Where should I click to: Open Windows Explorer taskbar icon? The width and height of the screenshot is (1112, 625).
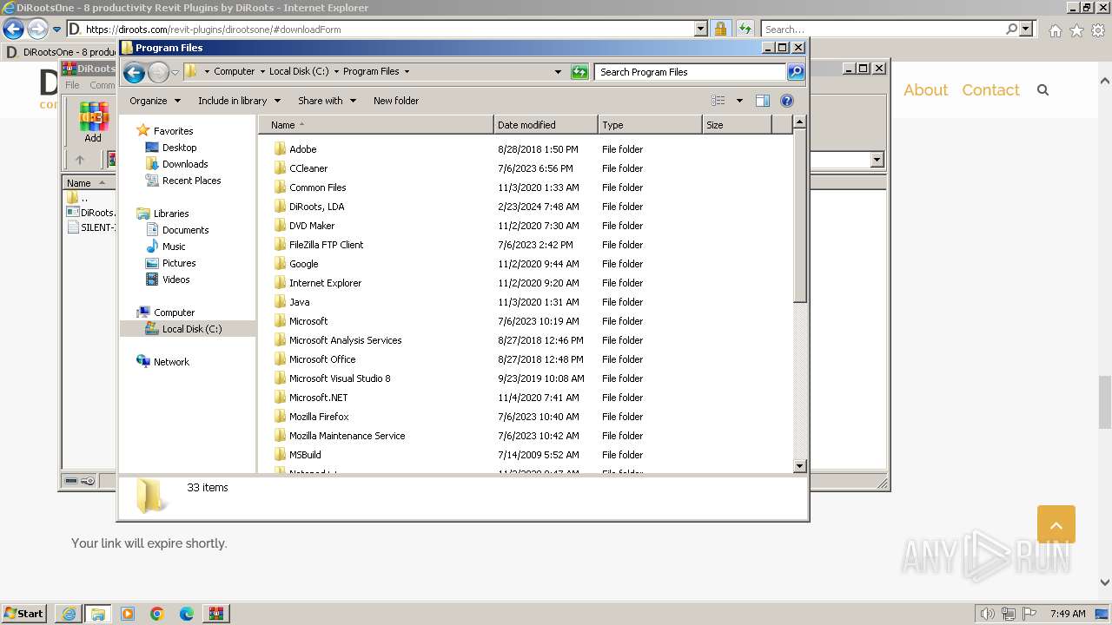point(98,614)
